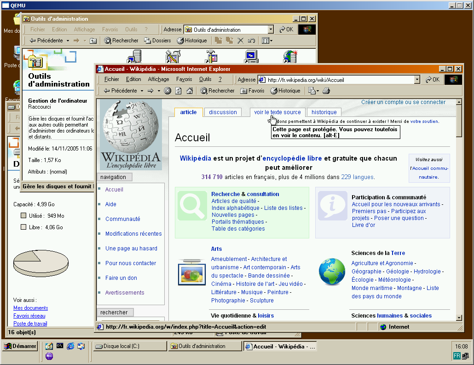Image resolution: width=474 pixels, height=365 pixels.
Task: Open Communauté link in the sidebar
Action: tap(123, 219)
